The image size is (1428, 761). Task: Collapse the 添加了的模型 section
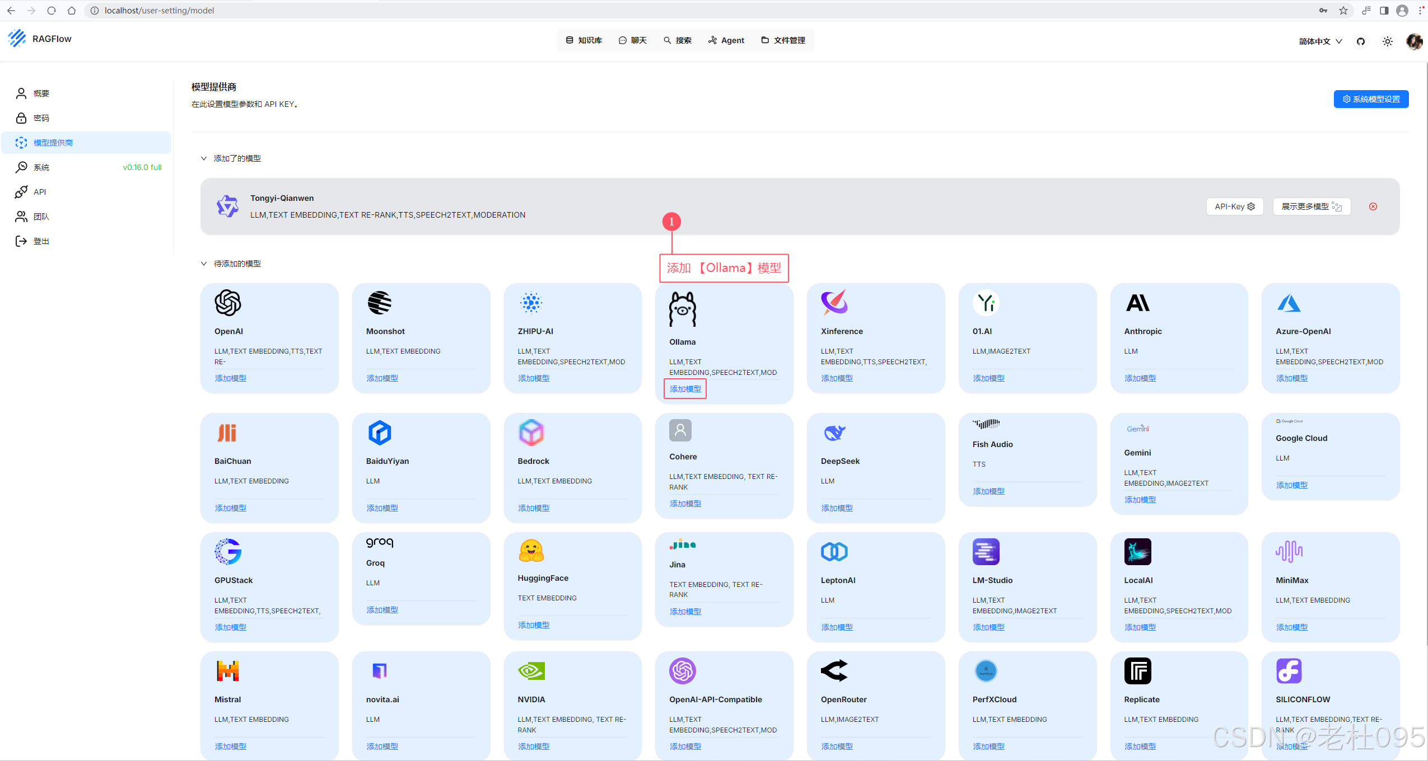[x=204, y=158]
